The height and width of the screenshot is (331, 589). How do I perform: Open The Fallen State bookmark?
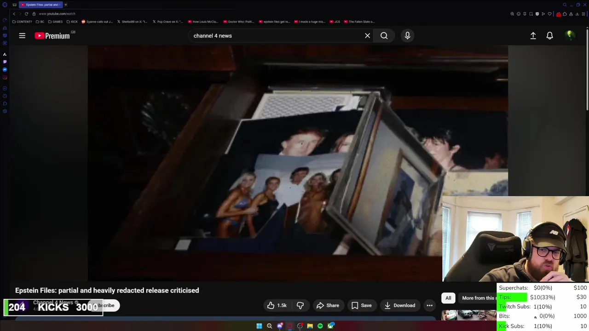359,22
